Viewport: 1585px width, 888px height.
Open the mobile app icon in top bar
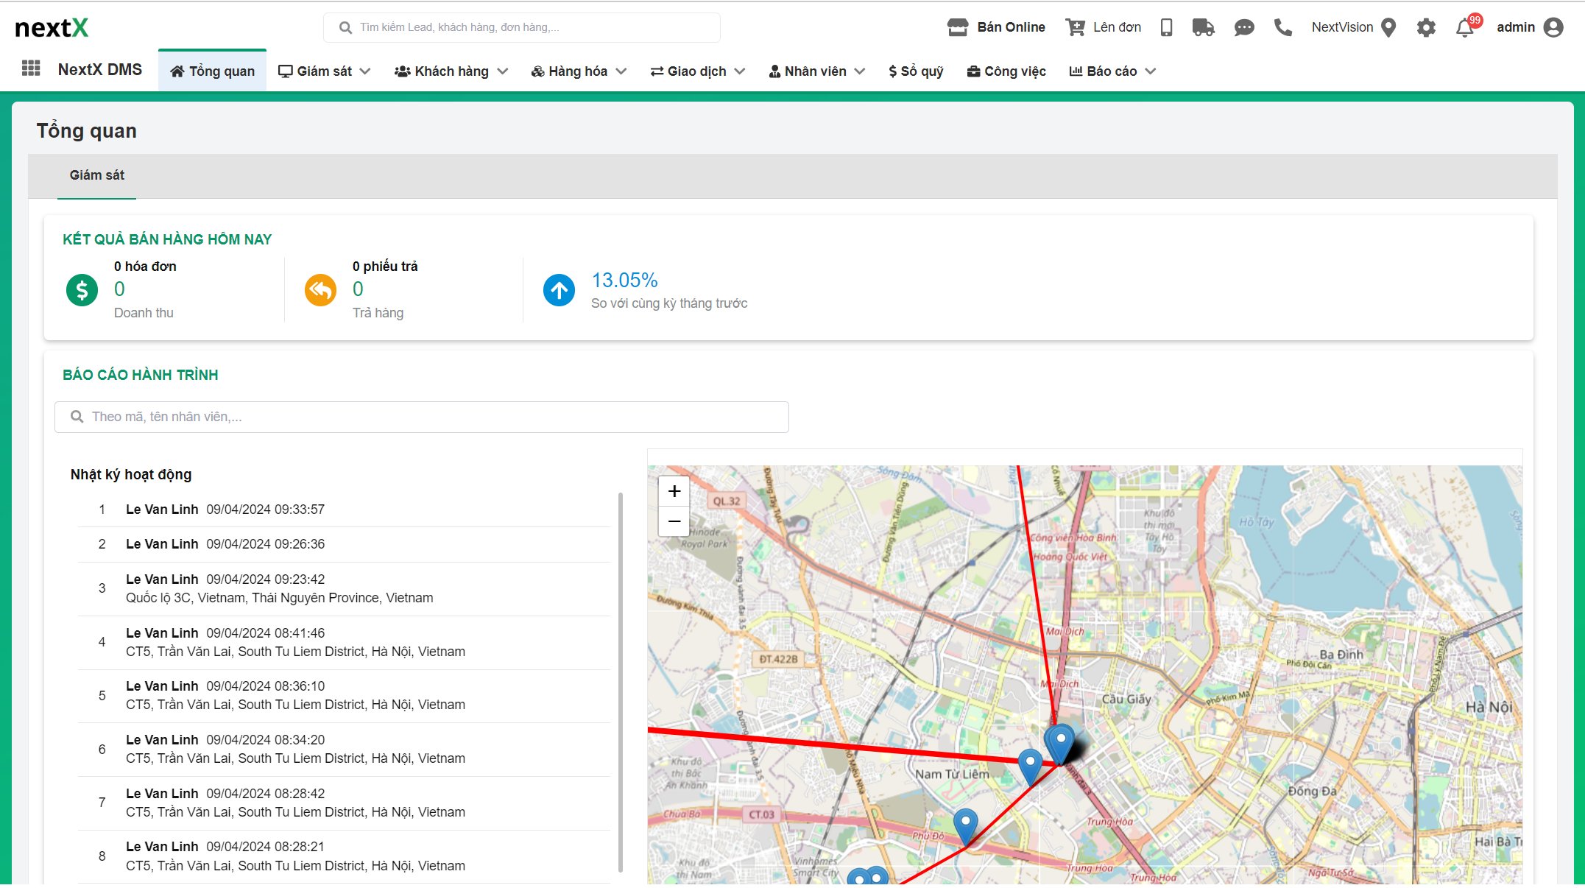[x=1165, y=27]
